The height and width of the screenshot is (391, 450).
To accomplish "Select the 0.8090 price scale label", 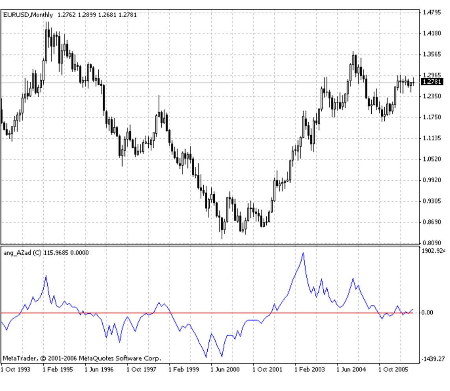I will (x=431, y=243).
